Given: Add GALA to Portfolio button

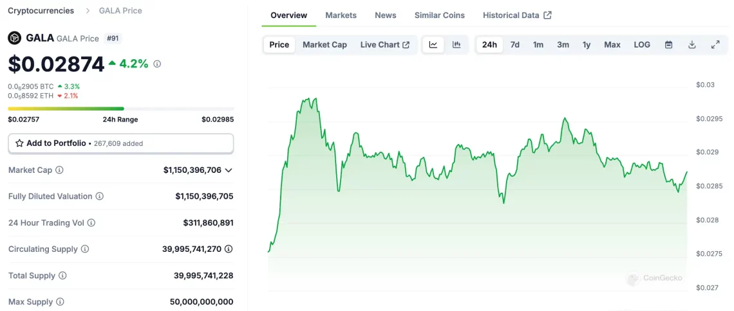Looking at the screenshot, I should point(121,143).
